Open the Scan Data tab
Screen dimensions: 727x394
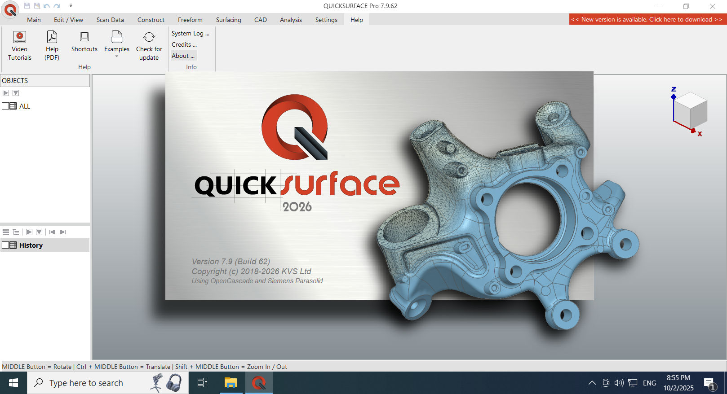point(110,20)
